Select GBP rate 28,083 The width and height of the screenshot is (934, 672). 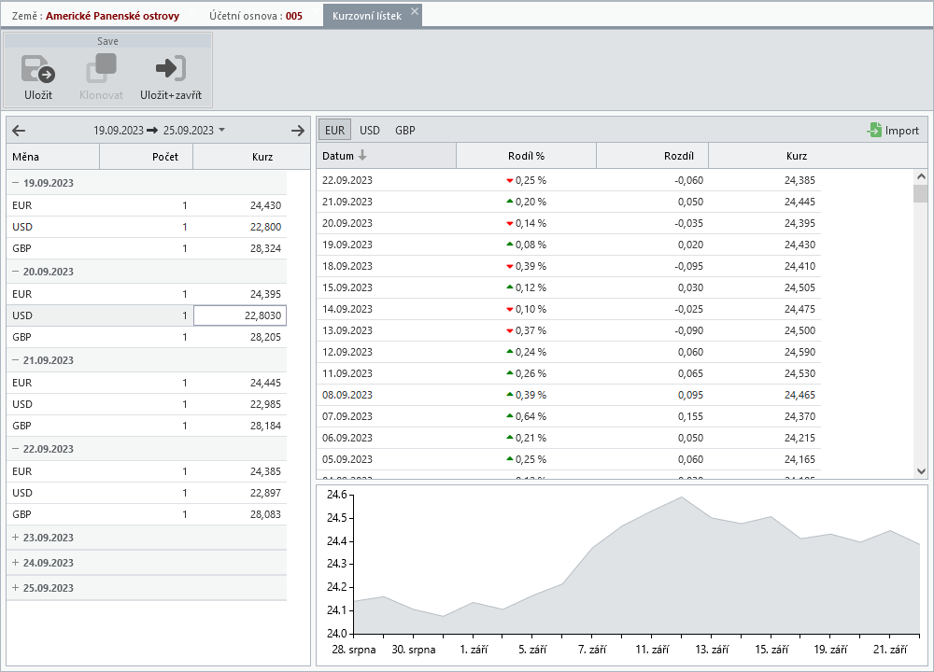pyautogui.click(x=265, y=514)
